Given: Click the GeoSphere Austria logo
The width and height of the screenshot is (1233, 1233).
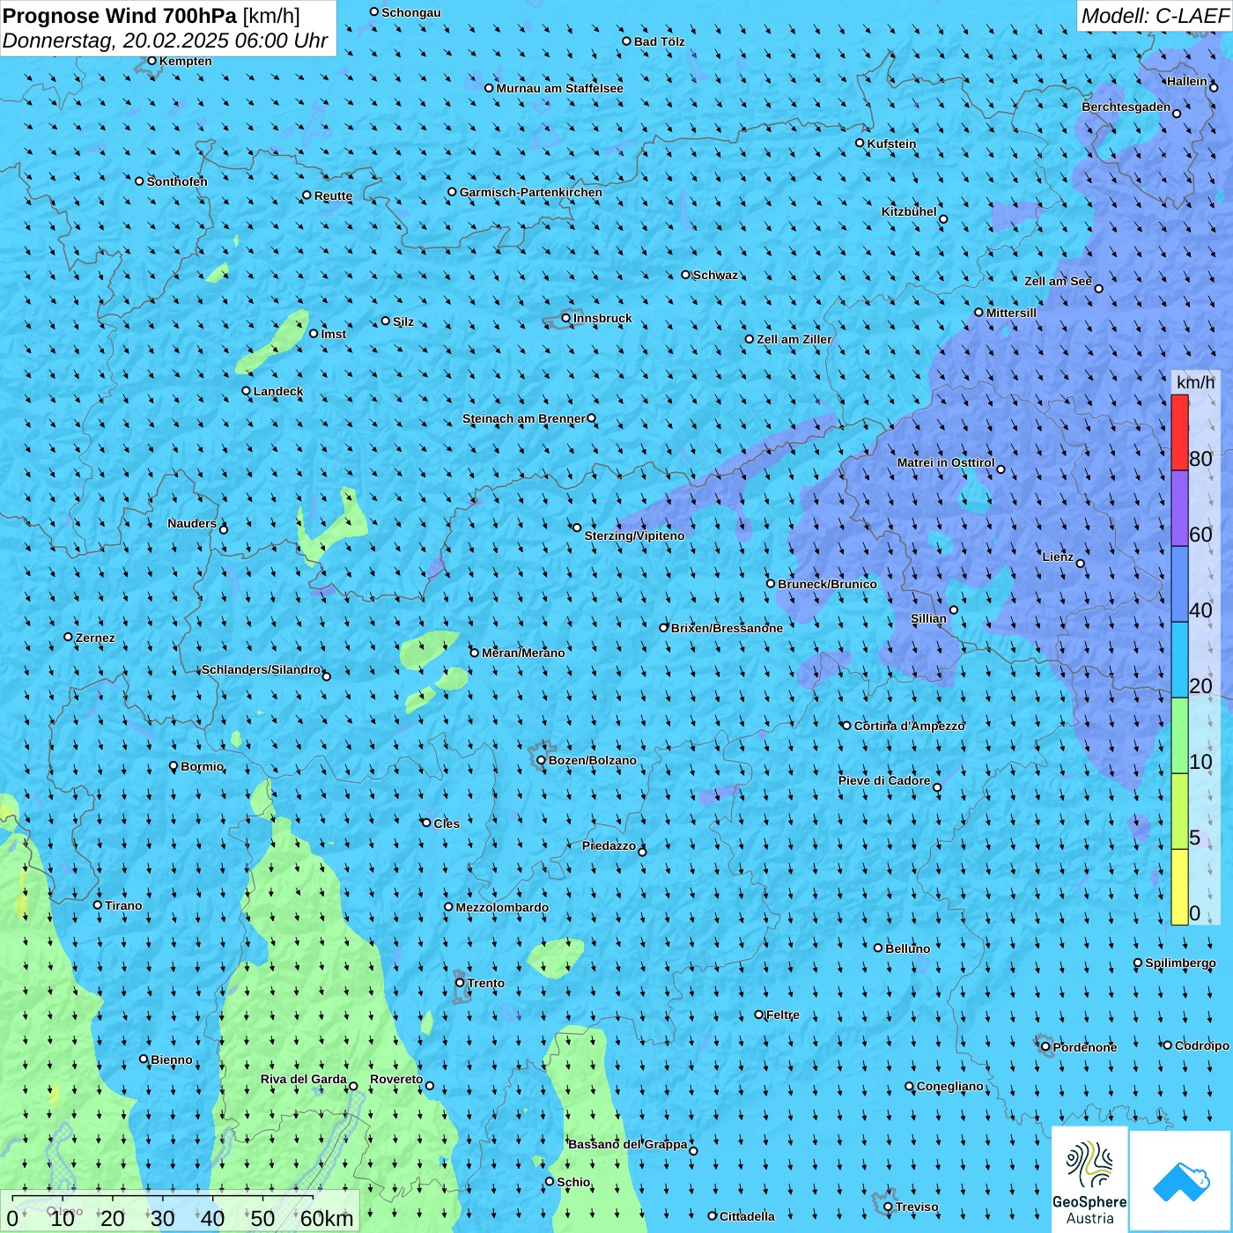Looking at the screenshot, I should pyautogui.click(x=1089, y=1179).
